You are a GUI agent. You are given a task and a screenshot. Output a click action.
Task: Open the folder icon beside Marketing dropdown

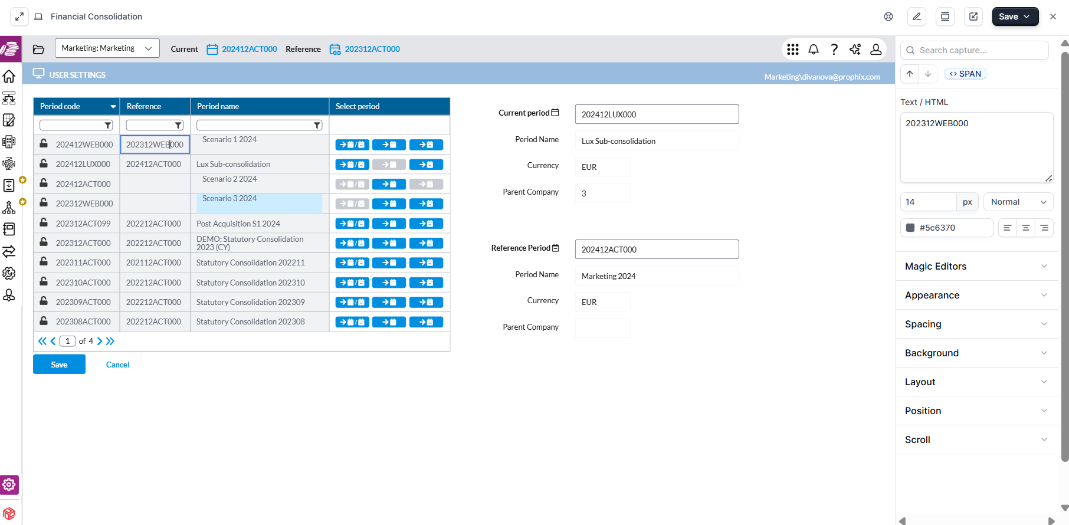(x=39, y=50)
